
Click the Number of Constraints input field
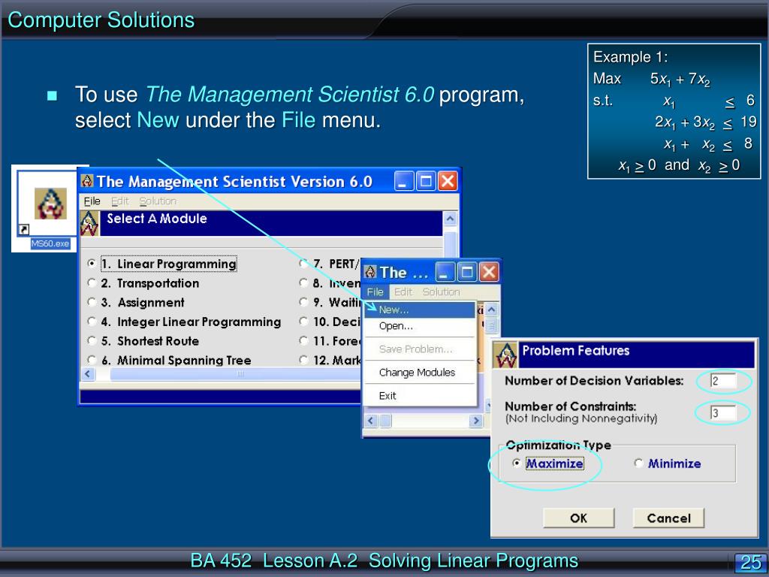(x=723, y=413)
